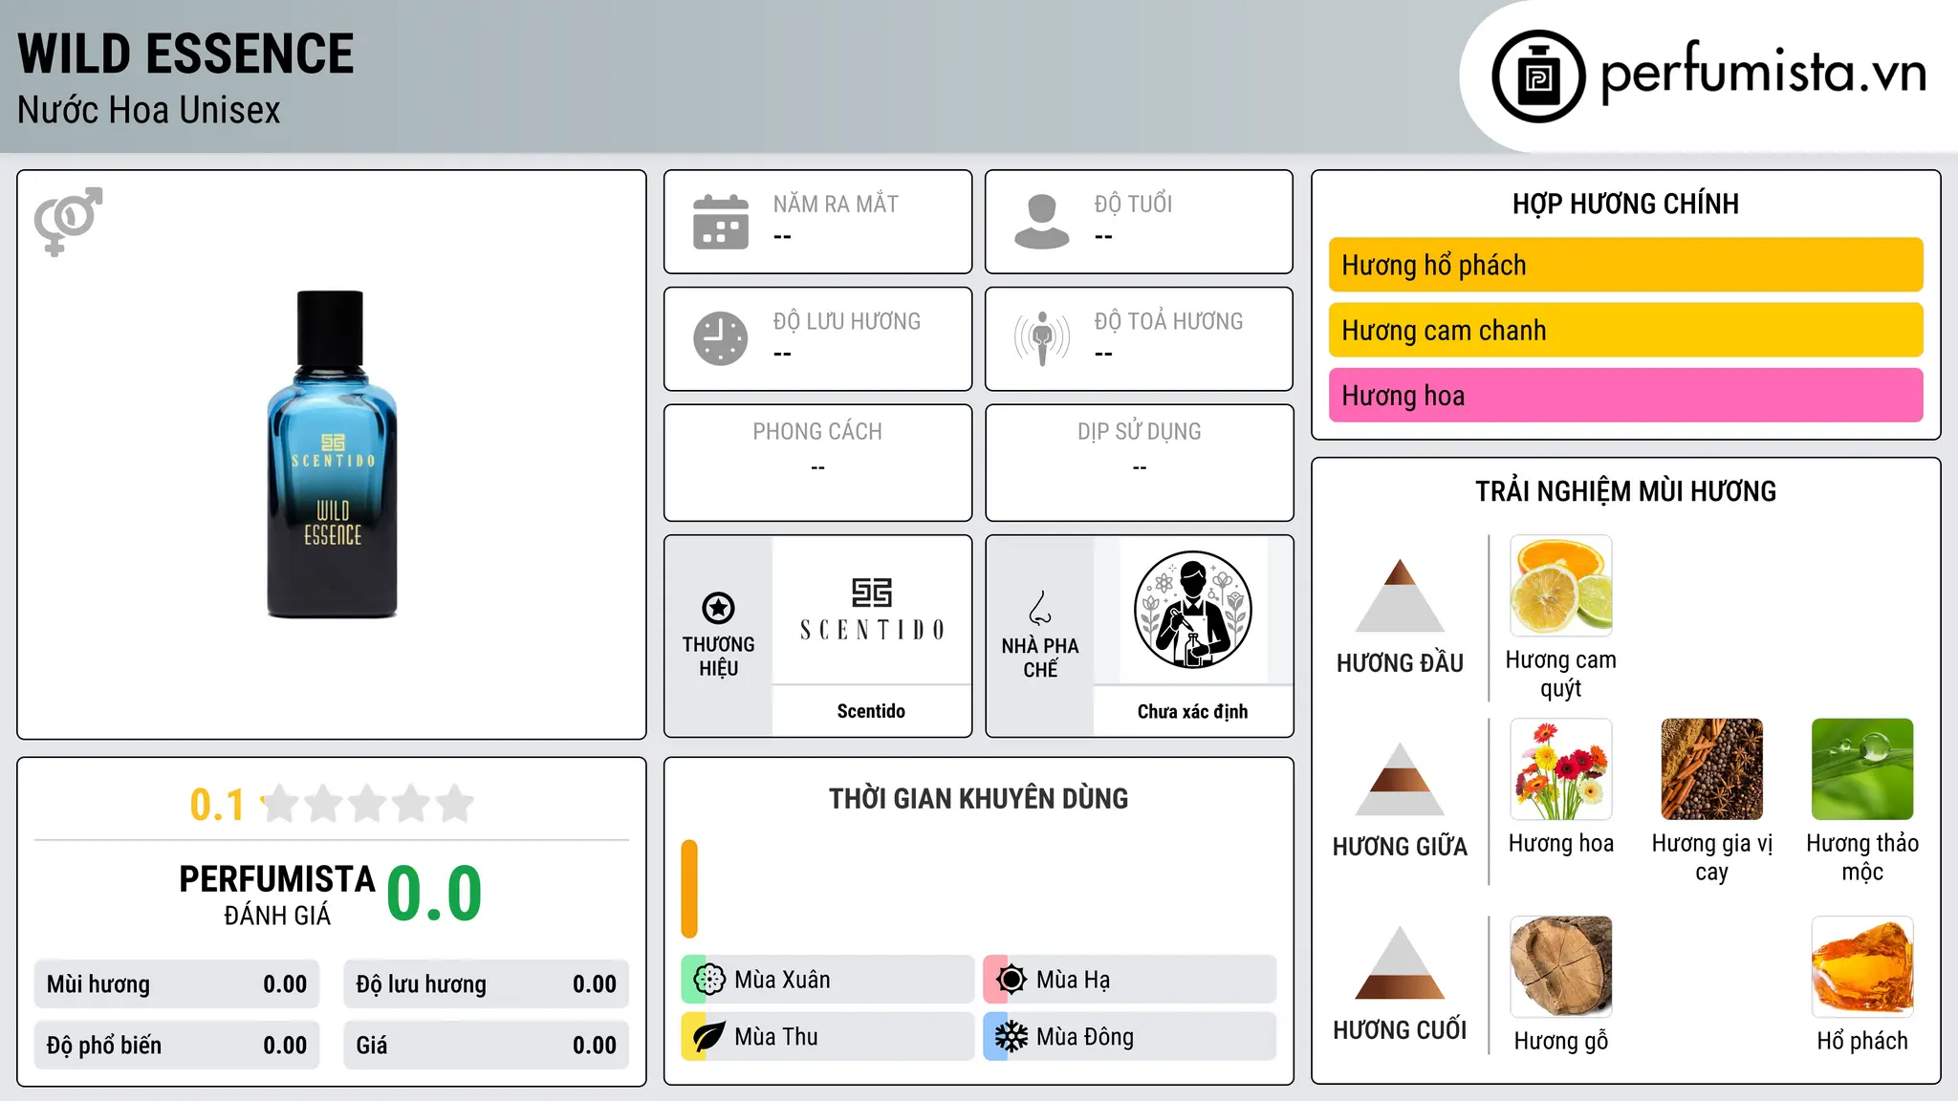Click the Hương cam quýt note label

click(x=1561, y=674)
